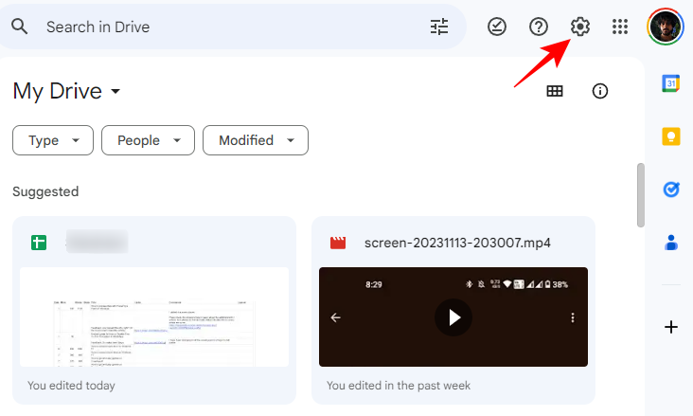This screenshot has width=693, height=416.
Task: Switch to grid layout view
Action: click(x=555, y=91)
